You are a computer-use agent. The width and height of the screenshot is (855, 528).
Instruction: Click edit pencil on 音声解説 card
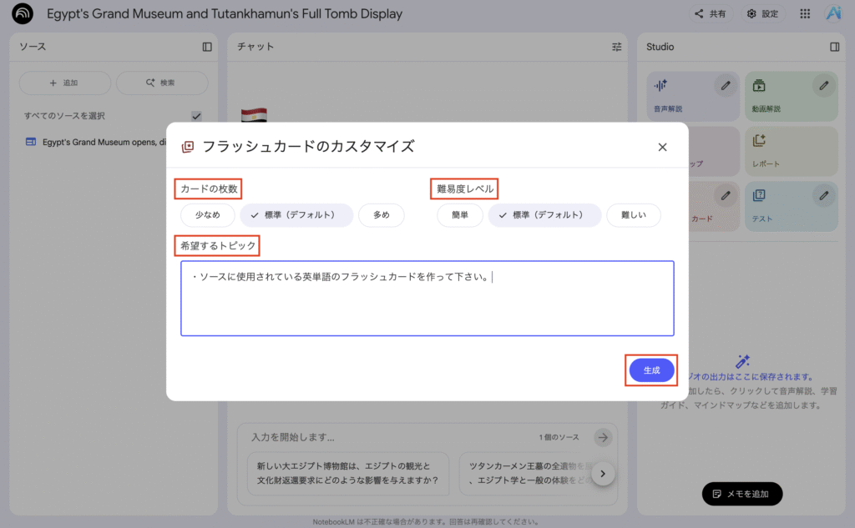pos(726,85)
